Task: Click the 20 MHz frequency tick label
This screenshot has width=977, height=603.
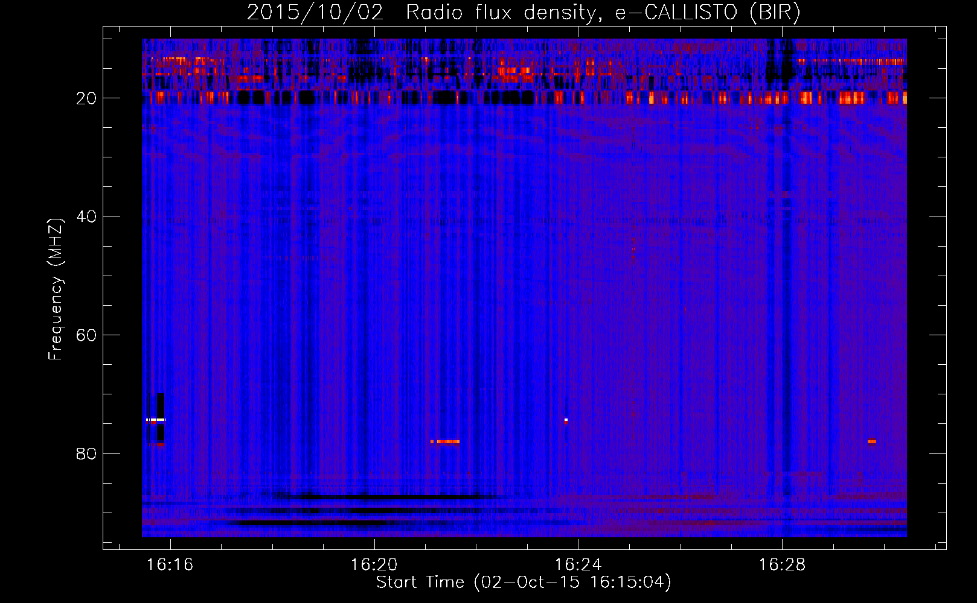Action: click(x=87, y=98)
